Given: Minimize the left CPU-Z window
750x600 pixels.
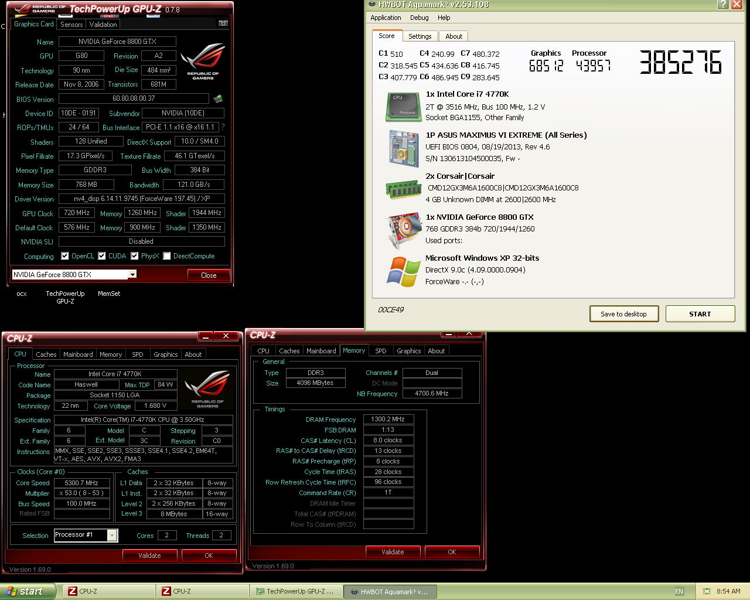Looking at the screenshot, I should click(x=206, y=336).
